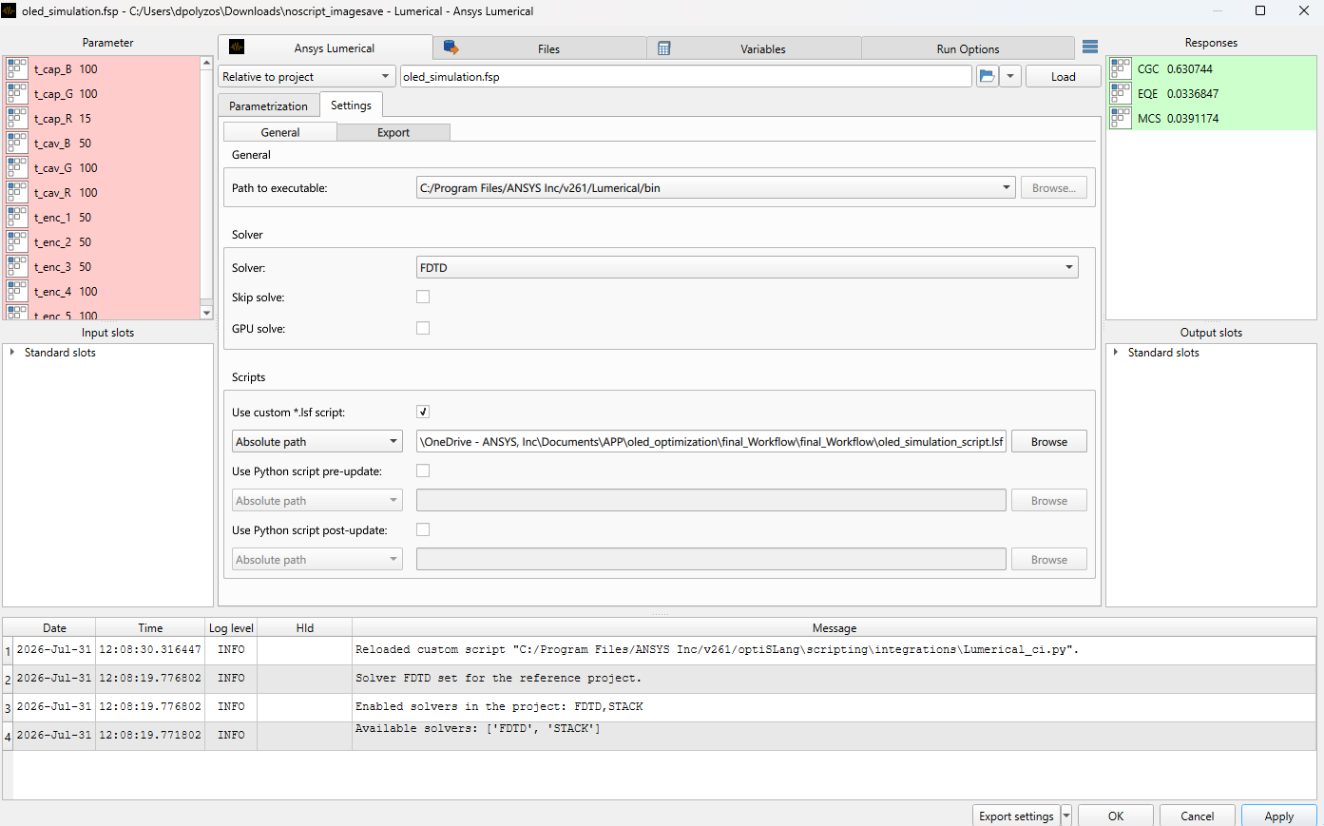Click the open folder icon beside file name

point(988,76)
